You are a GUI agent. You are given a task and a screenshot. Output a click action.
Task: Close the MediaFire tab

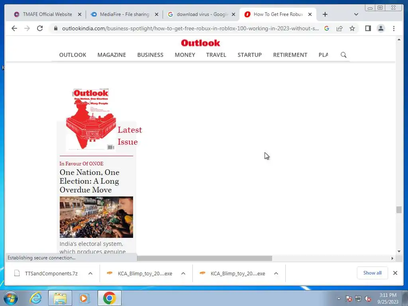pos(157,14)
